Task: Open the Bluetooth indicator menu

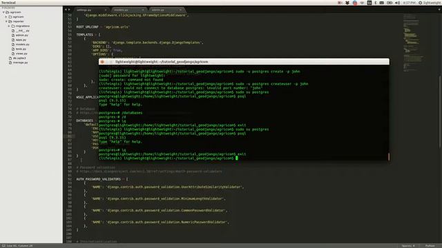Action: (376, 3)
